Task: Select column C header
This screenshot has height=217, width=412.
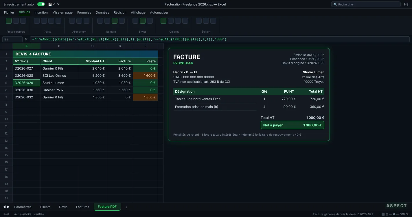Action: click(x=92, y=46)
